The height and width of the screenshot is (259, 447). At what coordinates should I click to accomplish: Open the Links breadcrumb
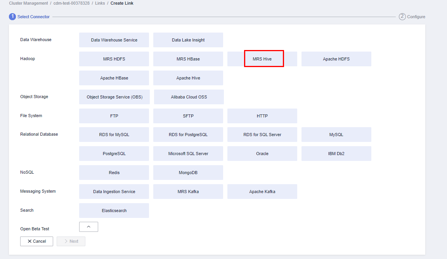point(100,3)
